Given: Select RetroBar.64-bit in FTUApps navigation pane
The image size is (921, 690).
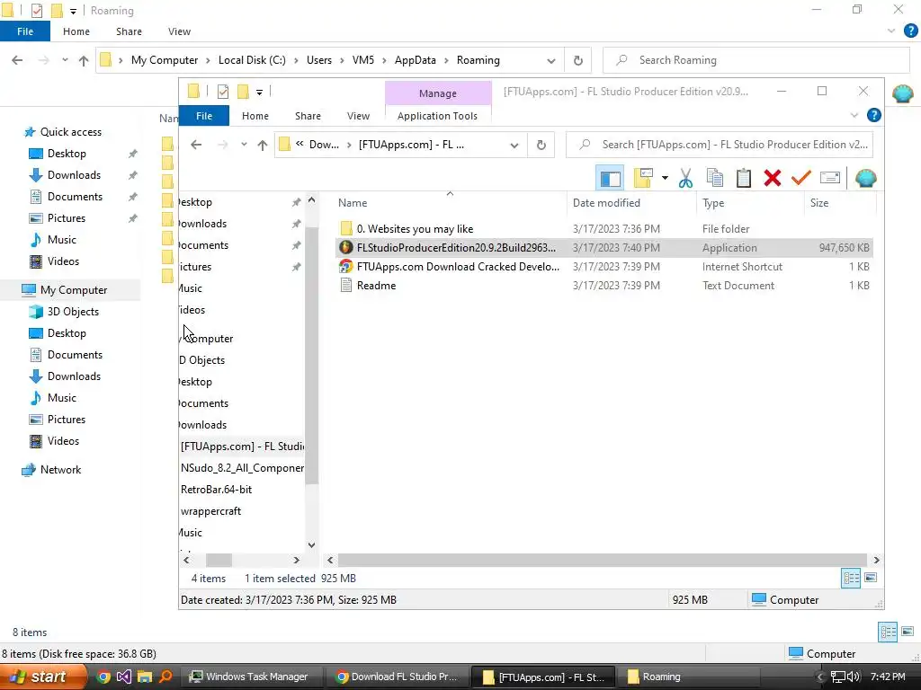Looking at the screenshot, I should tap(216, 490).
